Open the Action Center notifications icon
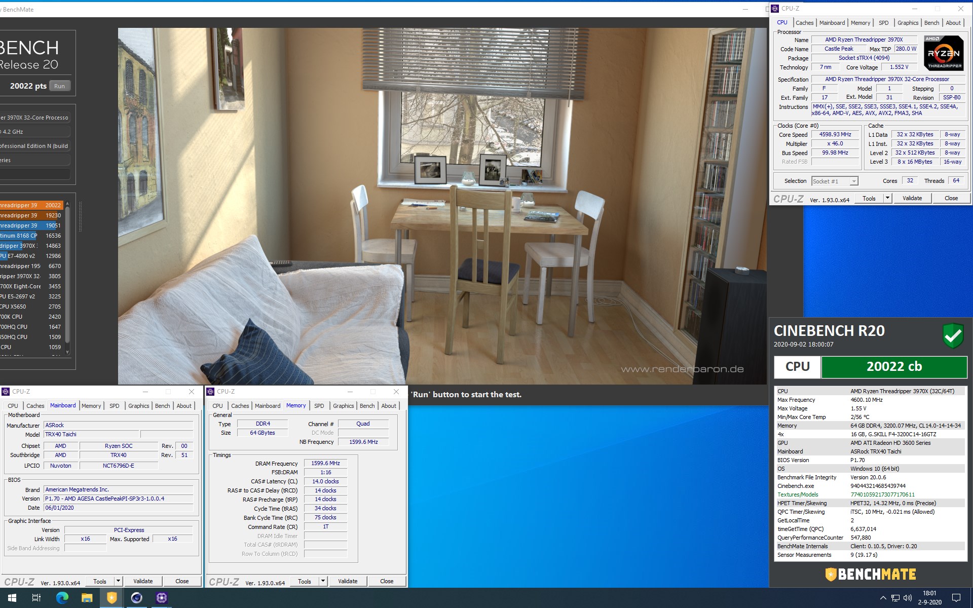Image resolution: width=973 pixels, height=608 pixels. [956, 598]
